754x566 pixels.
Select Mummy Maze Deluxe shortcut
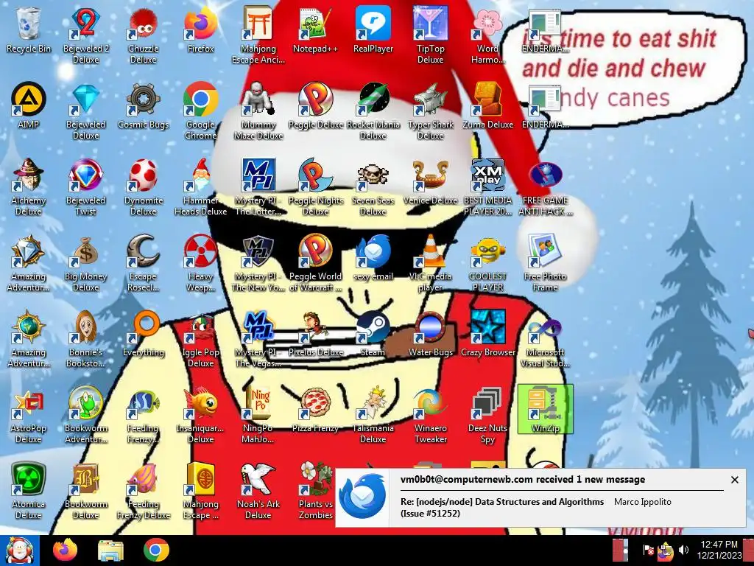258,111
